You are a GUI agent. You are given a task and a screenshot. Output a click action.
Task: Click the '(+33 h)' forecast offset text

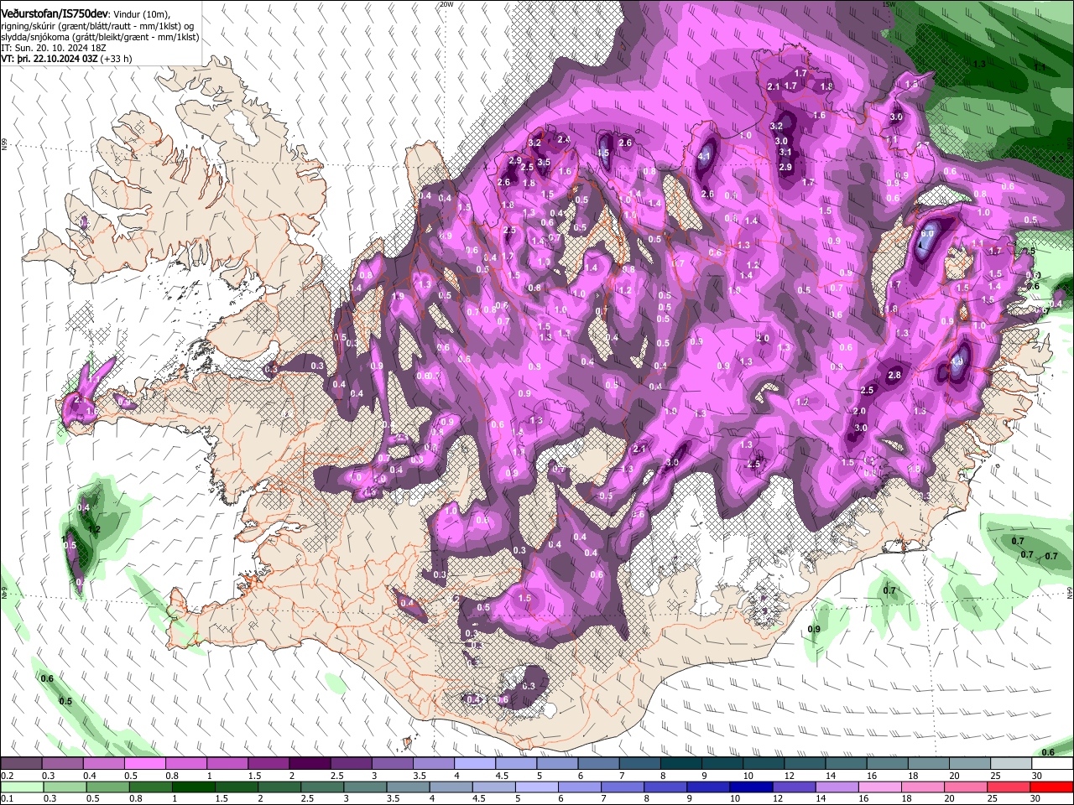point(116,59)
